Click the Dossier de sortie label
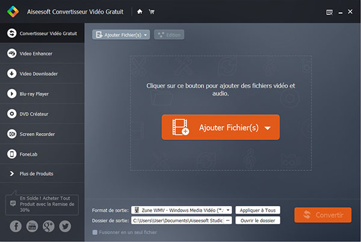This screenshot has height=242, width=361. pyautogui.click(x=110, y=220)
